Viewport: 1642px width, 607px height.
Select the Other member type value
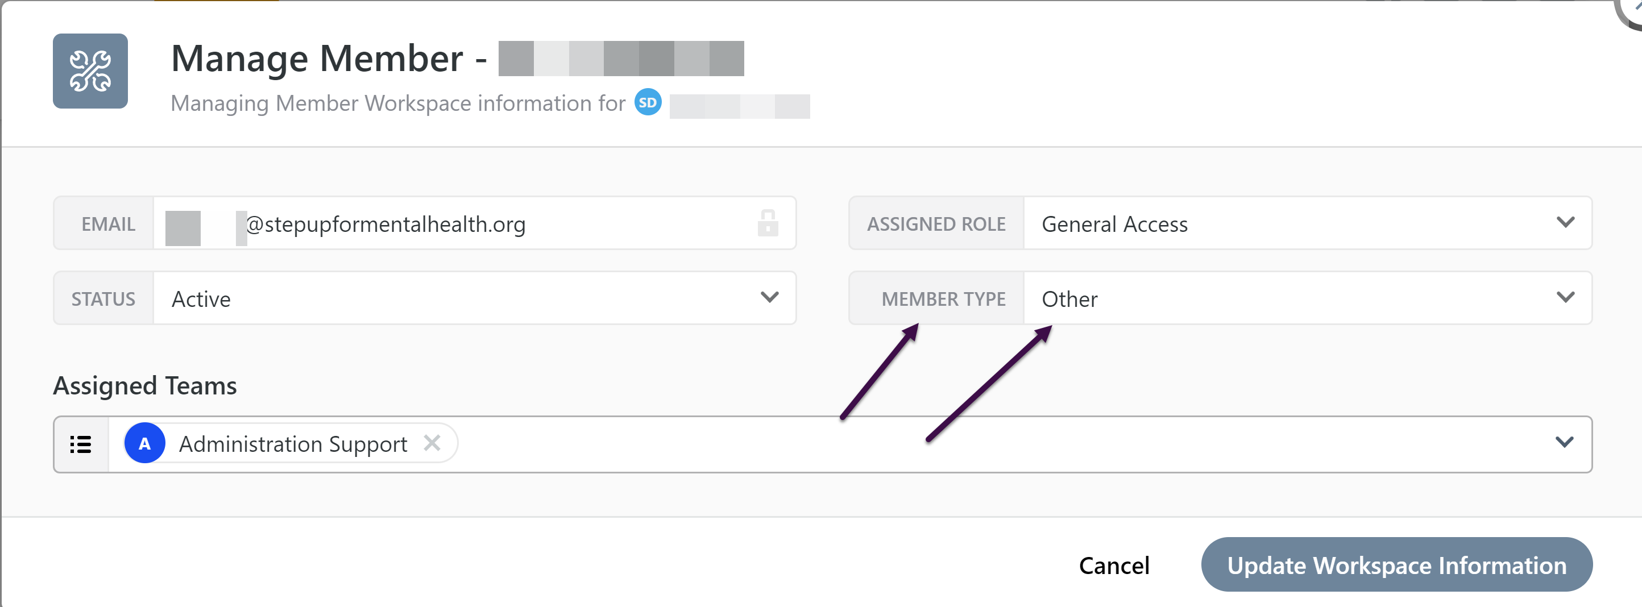pos(1069,299)
